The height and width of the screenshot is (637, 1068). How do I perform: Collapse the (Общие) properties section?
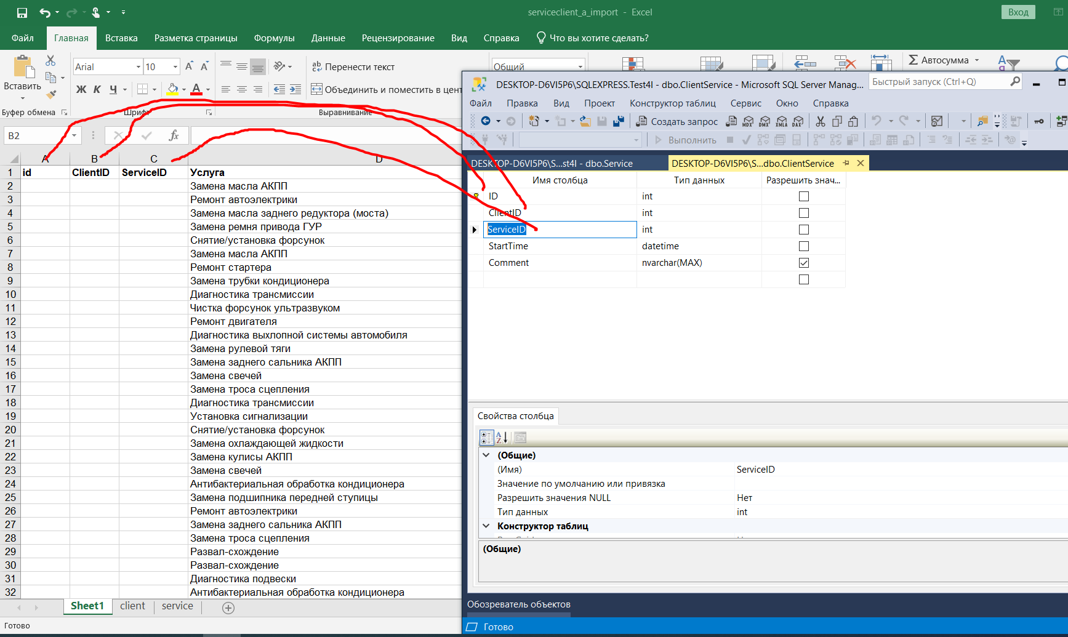pos(486,455)
